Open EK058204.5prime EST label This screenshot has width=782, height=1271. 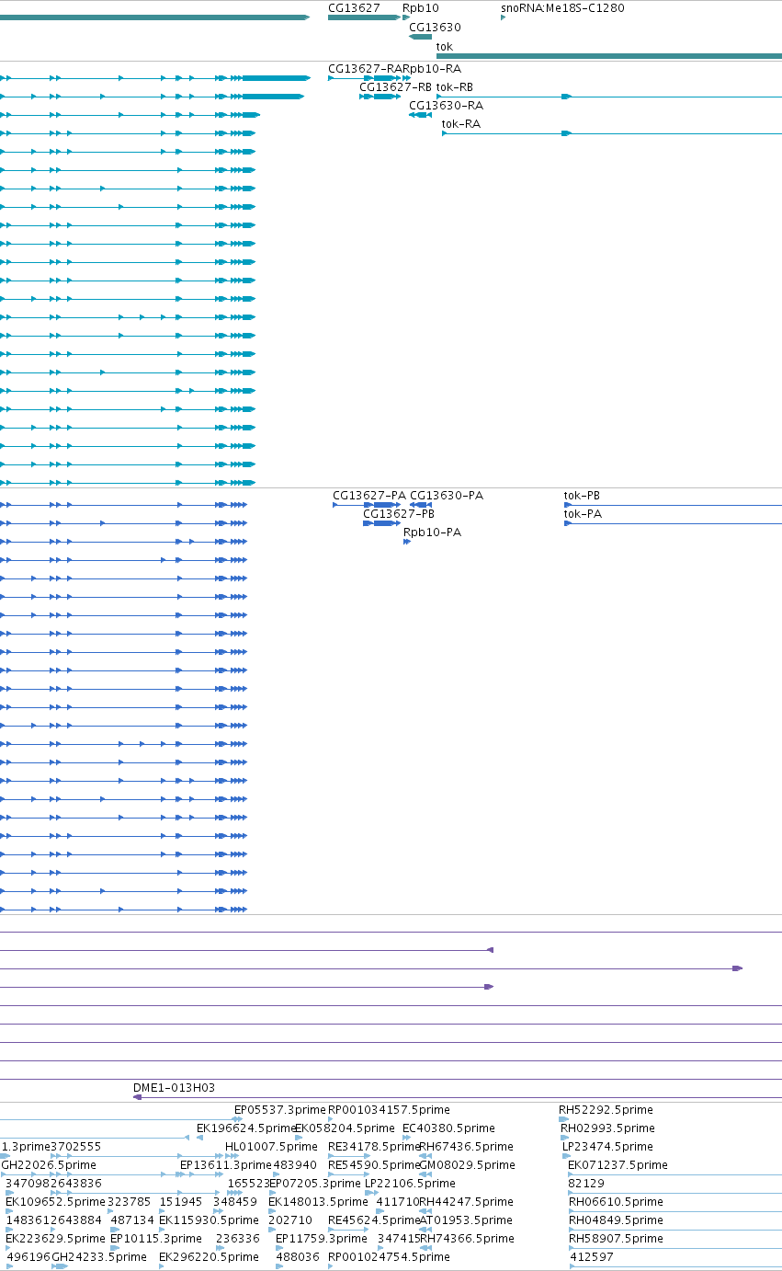[345, 1128]
